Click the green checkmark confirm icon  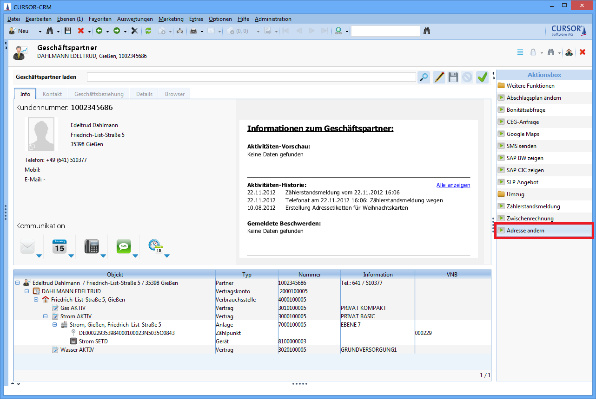[x=482, y=77]
